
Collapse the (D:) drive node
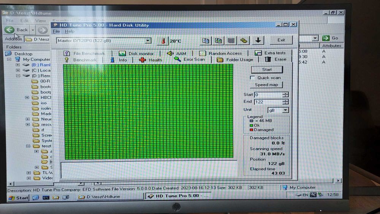(18, 76)
